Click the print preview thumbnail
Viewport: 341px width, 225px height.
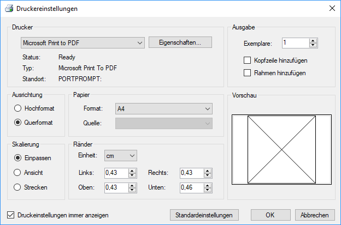pos(281,149)
